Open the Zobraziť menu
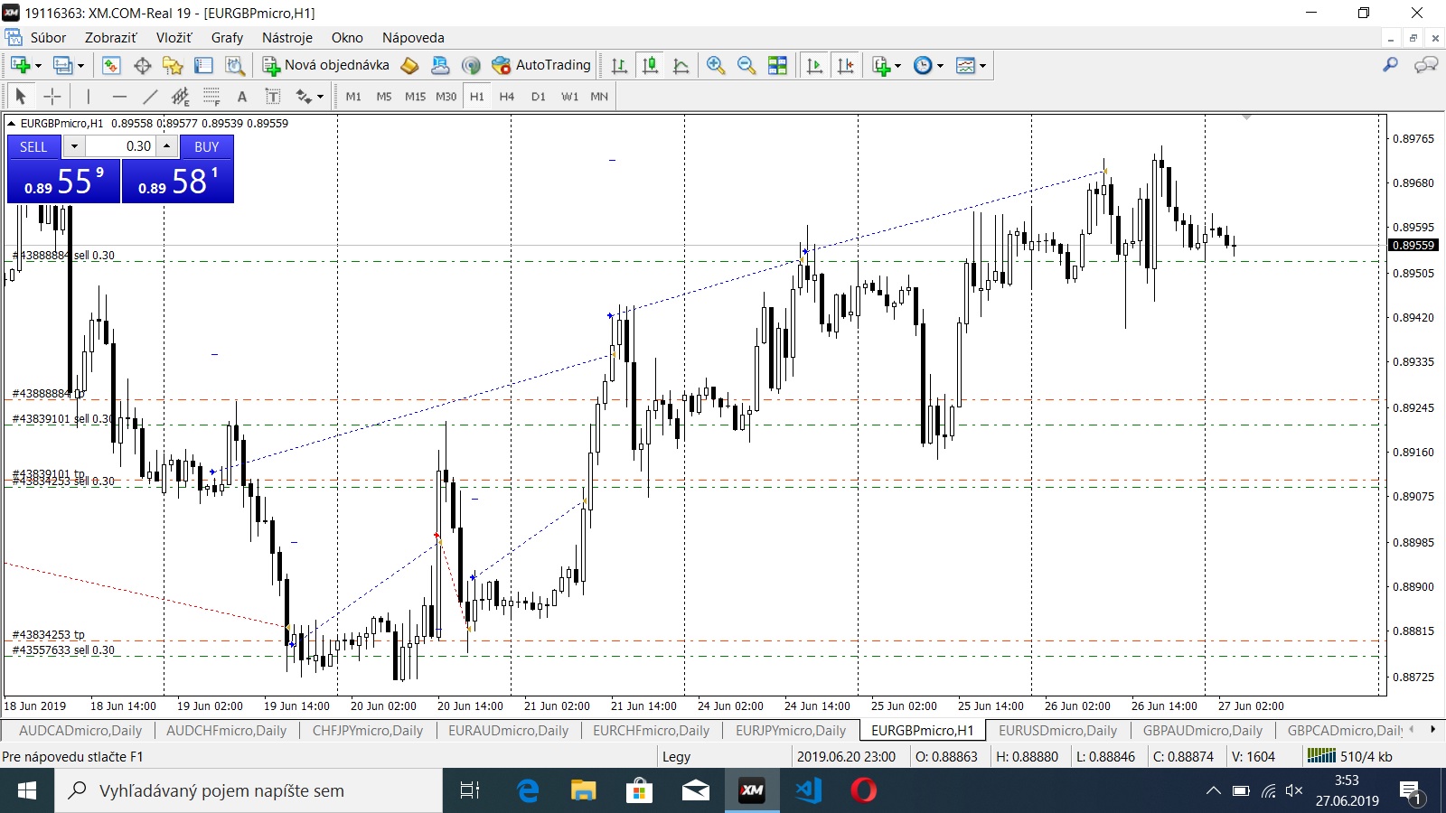Image resolution: width=1446 pixels, height=813 pixels. coord(110,38)
